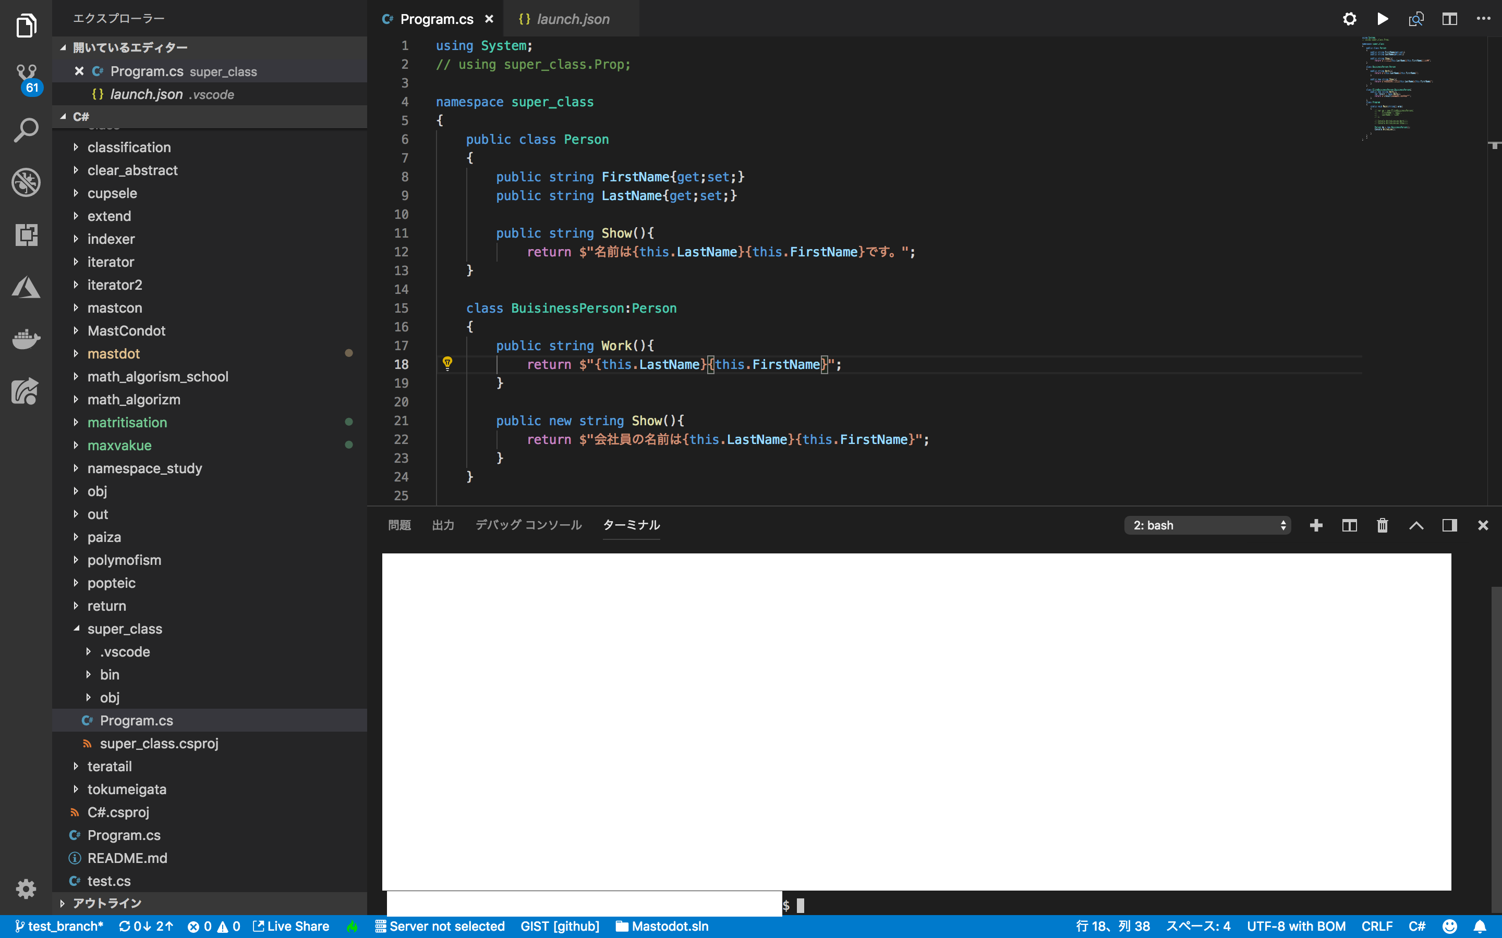Open the Explorer view in activity bar
Viewport: 1502px width, 938px height.
tap(26, 26)
